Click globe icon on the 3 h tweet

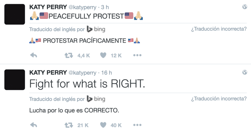(x=245, y=7)
